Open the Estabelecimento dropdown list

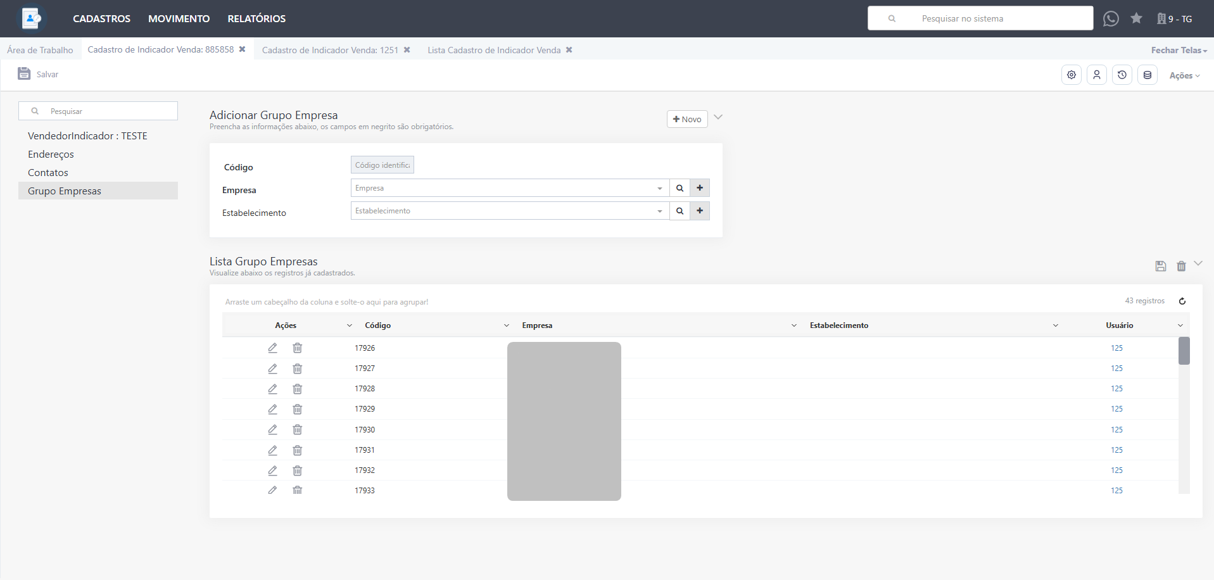[659, 211]
